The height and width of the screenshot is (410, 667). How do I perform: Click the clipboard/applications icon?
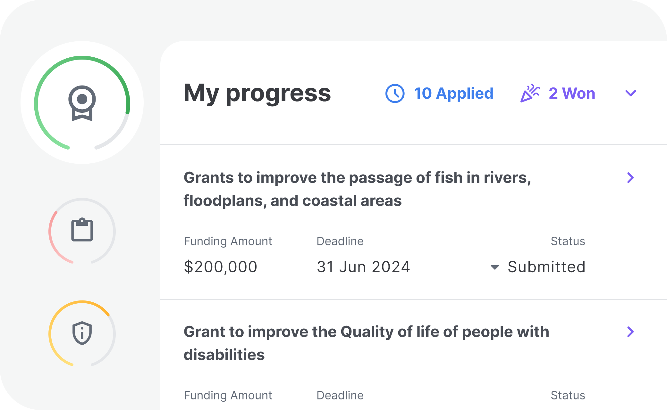82,232
